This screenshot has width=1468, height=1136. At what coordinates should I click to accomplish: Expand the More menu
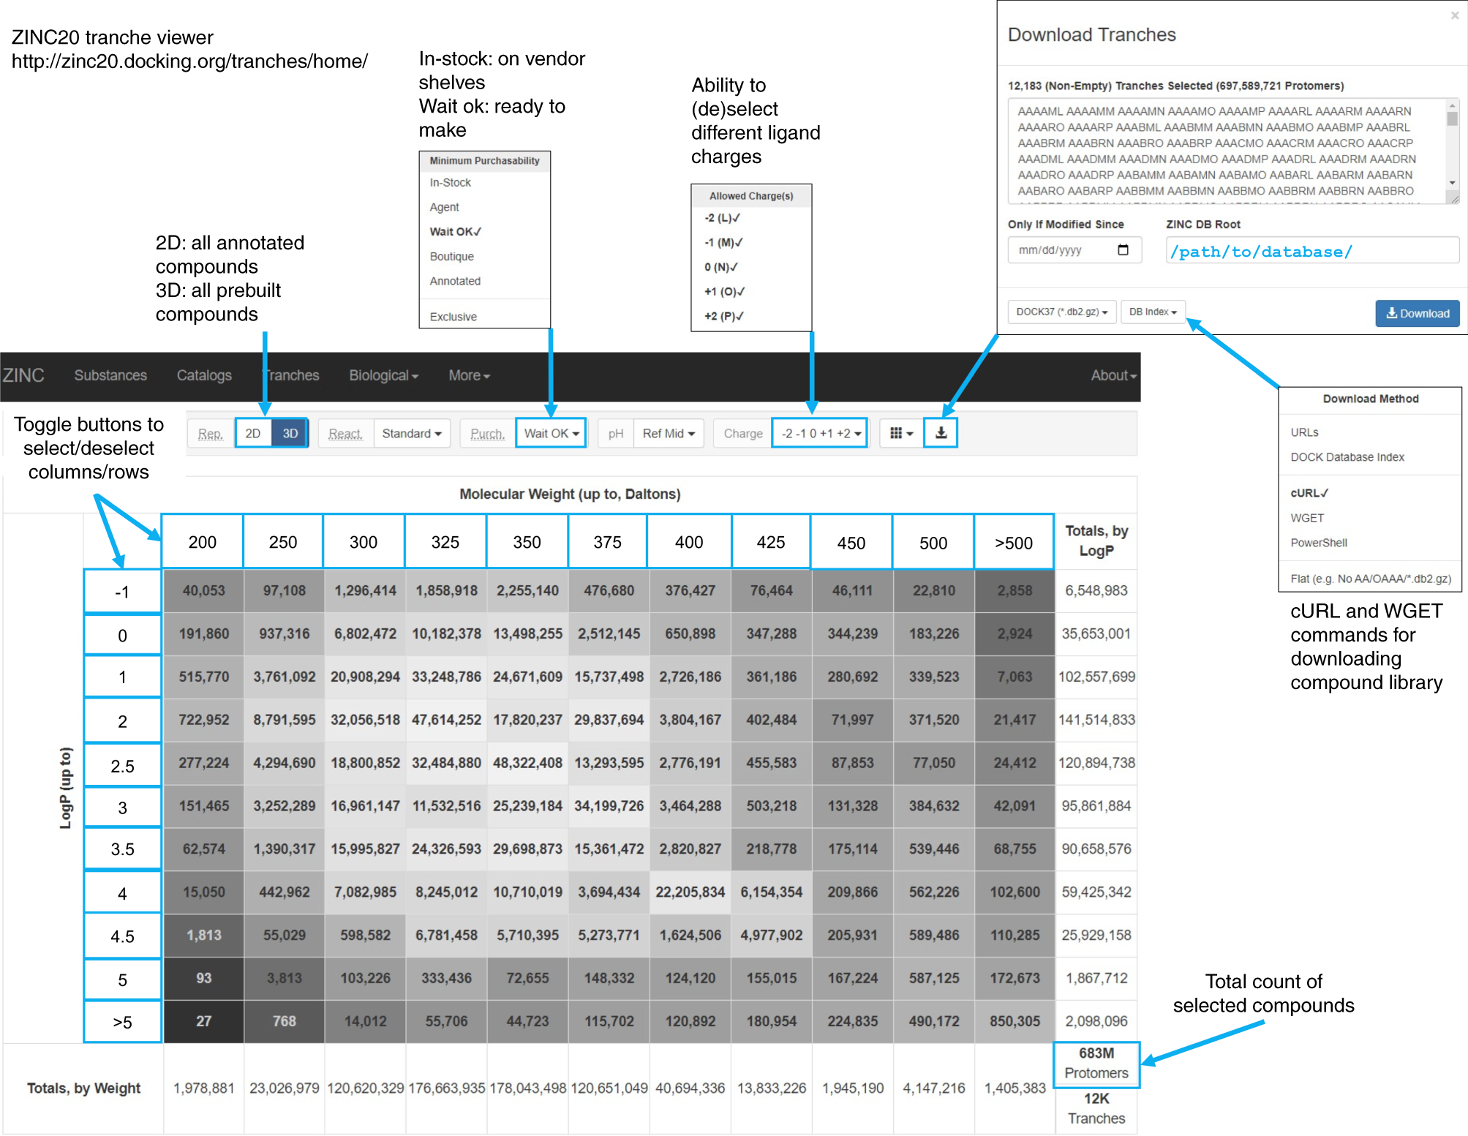[x=469, y=375]
